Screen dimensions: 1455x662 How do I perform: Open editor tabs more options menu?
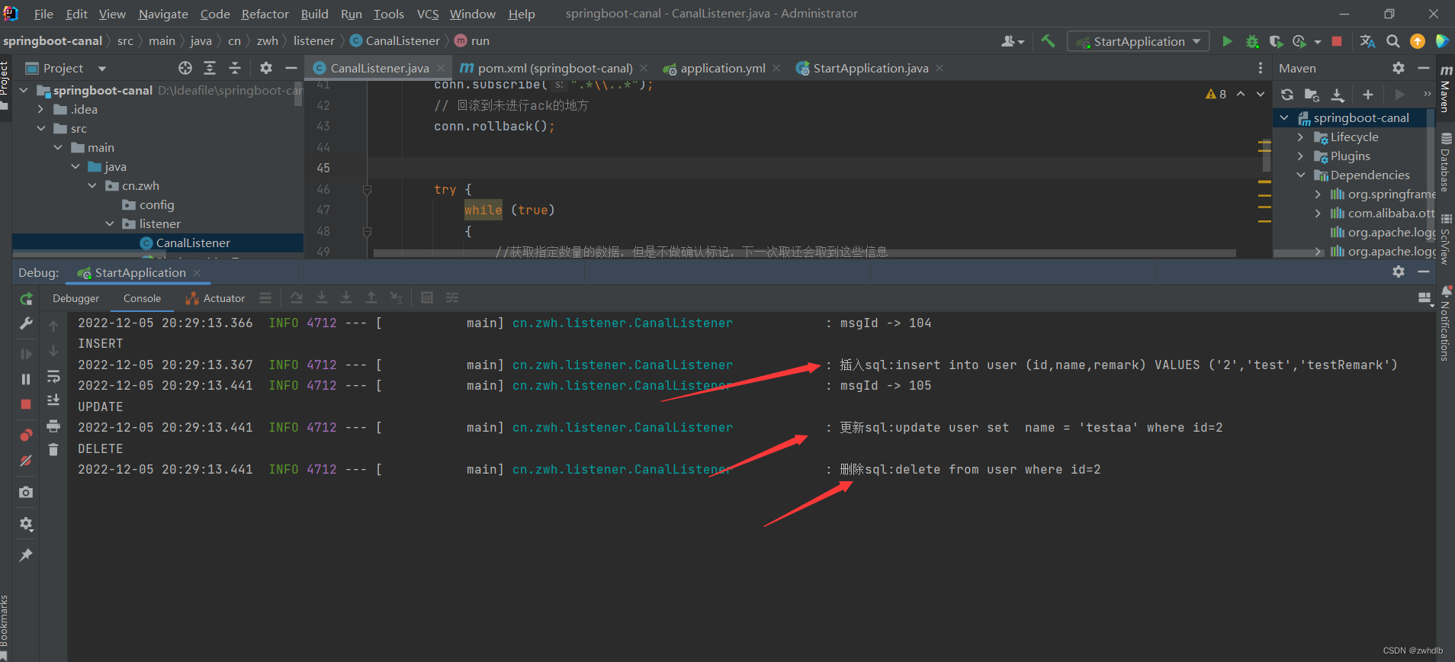pyautogui.click(x=1260, y=68)
